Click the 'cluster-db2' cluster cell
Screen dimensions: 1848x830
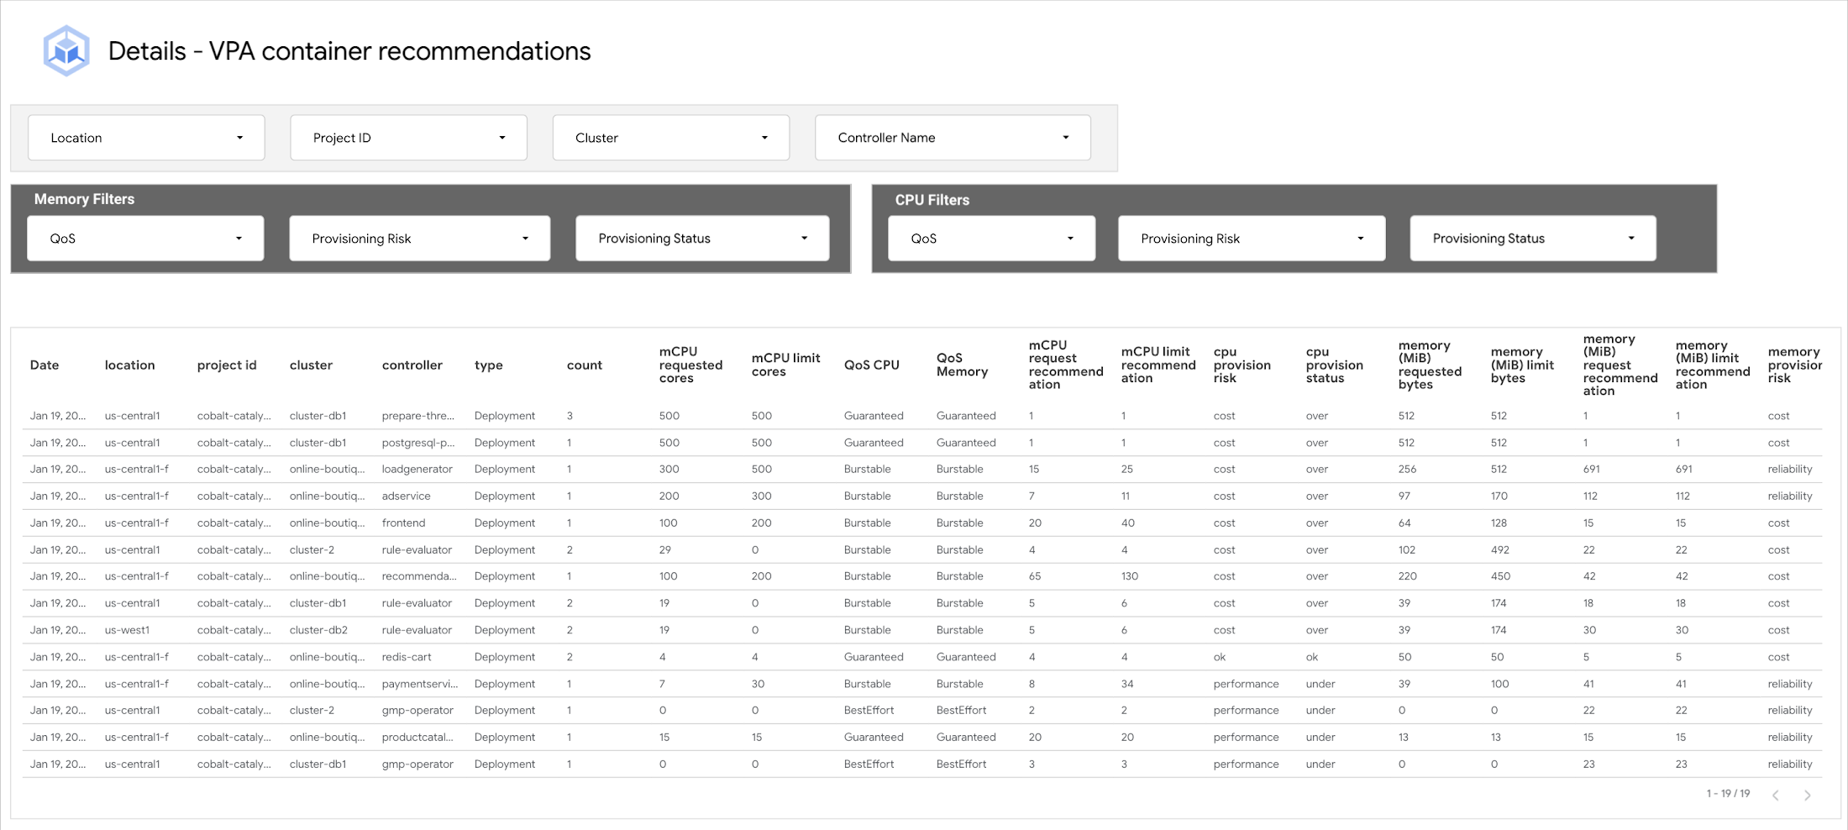click(318, 630)
